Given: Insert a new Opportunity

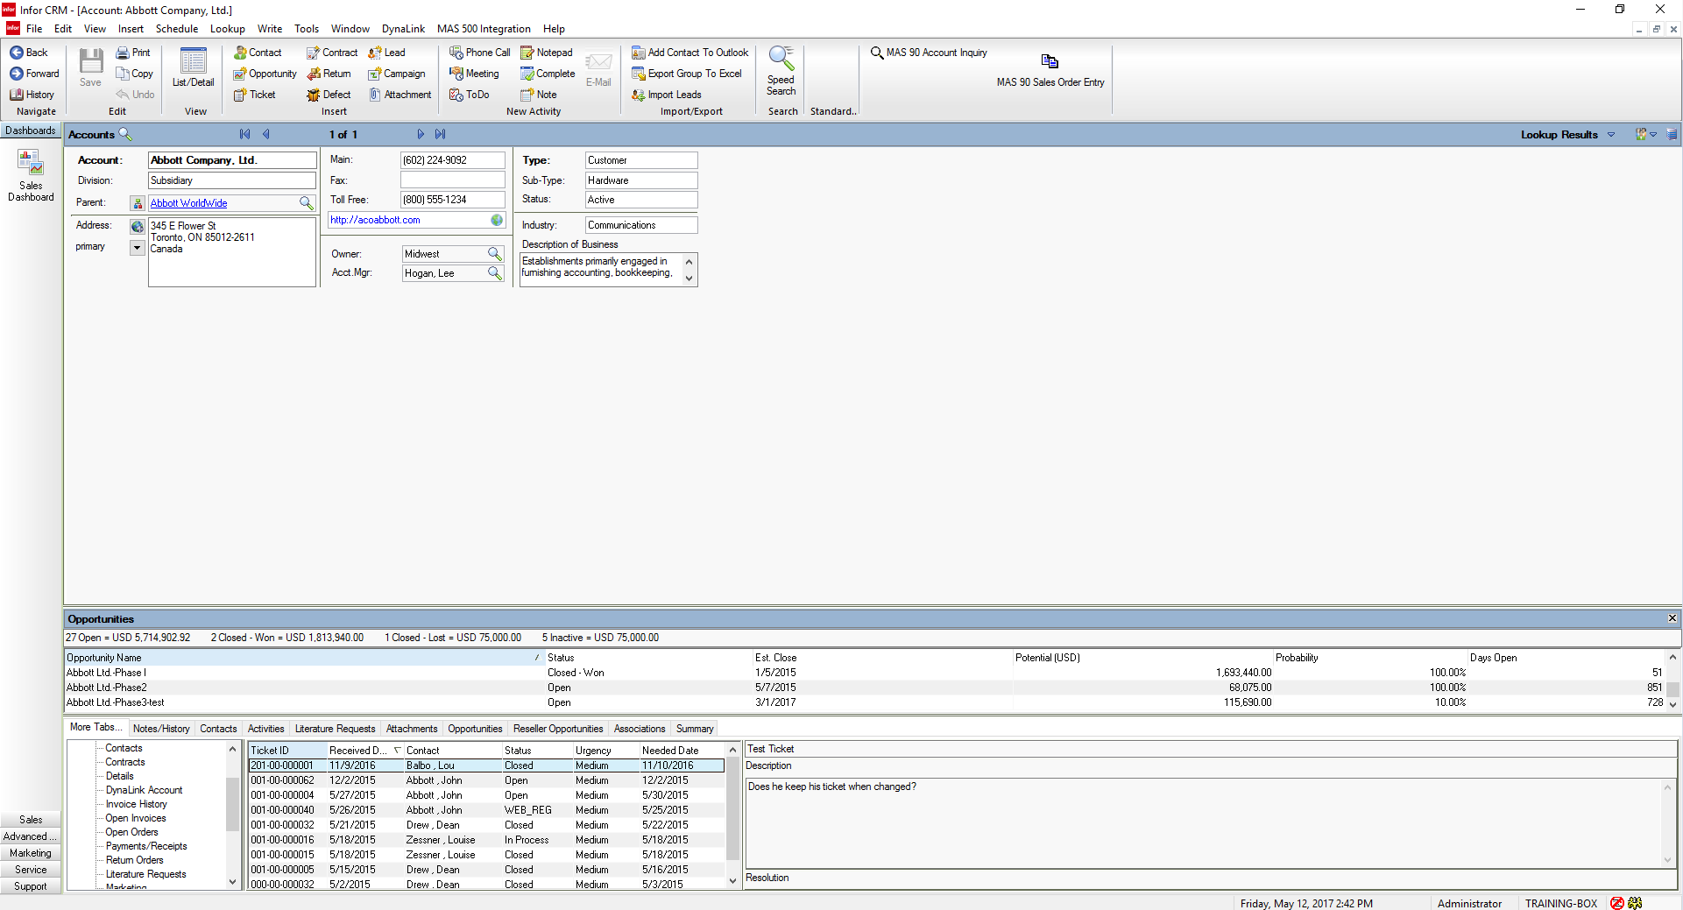Looking at the screenshot, I should tap(265, 74).
